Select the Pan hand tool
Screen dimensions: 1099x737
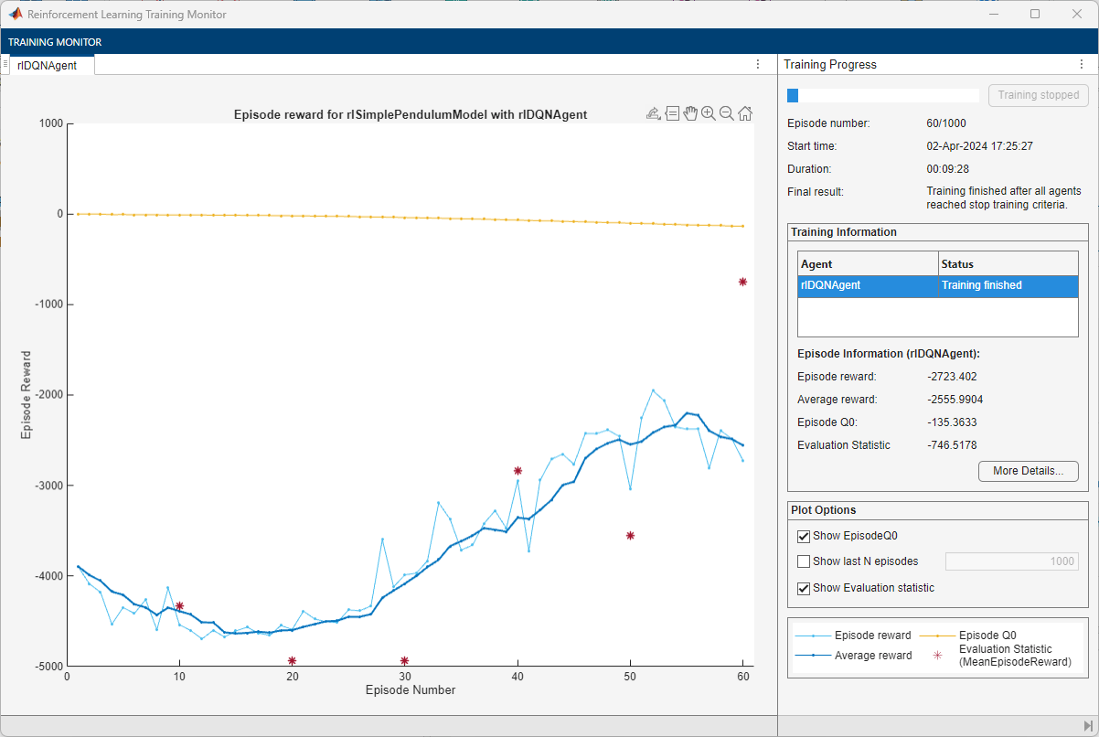[690, 113]
